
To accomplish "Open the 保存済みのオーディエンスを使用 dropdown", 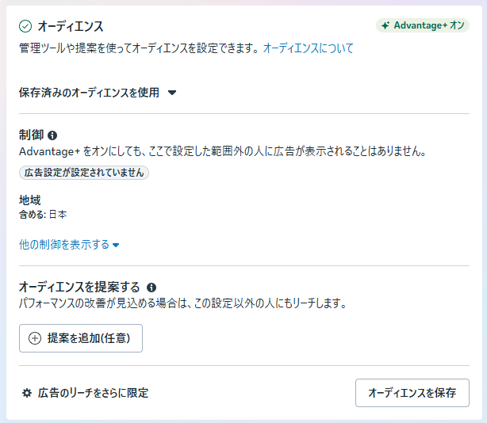I will click(x=89, y=93).
